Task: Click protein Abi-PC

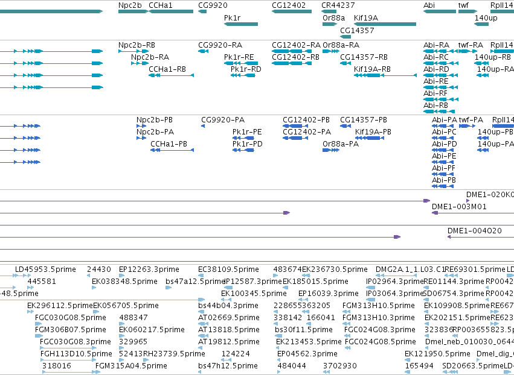Action: (x=444, y=132)
